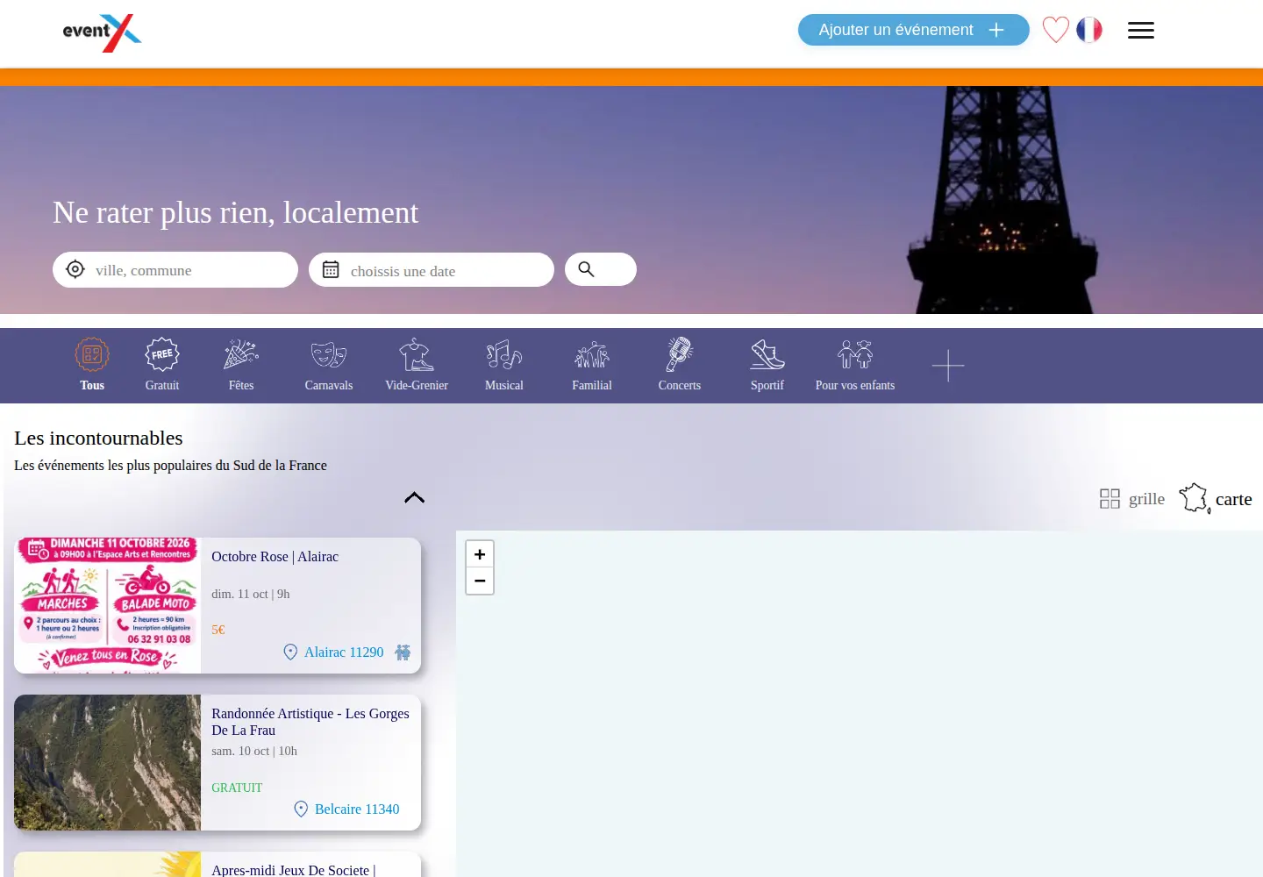Zoom in on the map
Image resolution: width=1263 pixels, height=877 pixels.
pyautogui.click(x=480, y=554)
